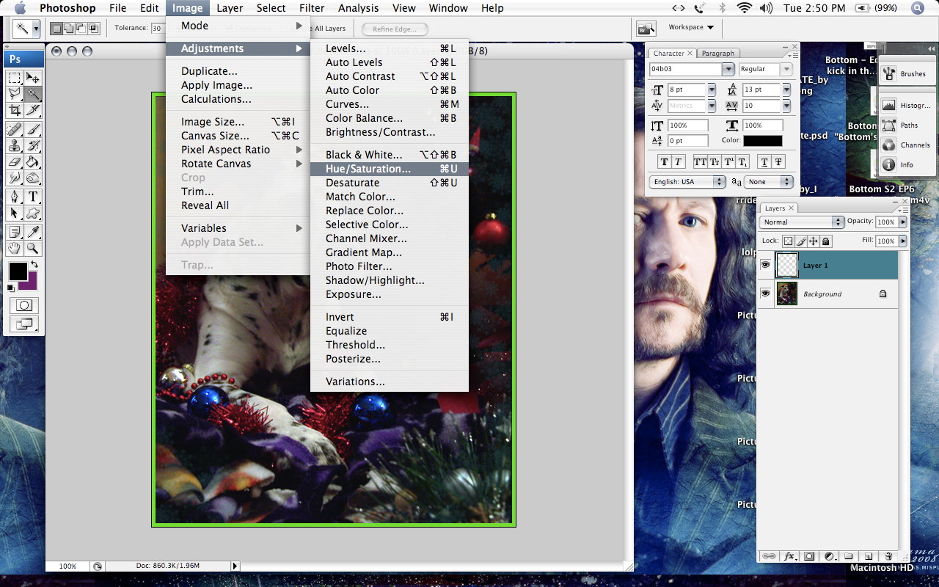Hide the Background layer eye icon
The height and width of the screenshot is (587, 939).
coord(766,293)
